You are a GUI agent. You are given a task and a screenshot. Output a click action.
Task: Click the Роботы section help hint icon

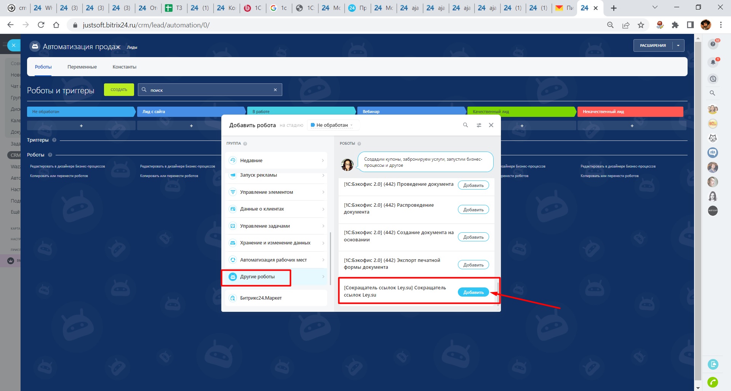coord(50,155)
